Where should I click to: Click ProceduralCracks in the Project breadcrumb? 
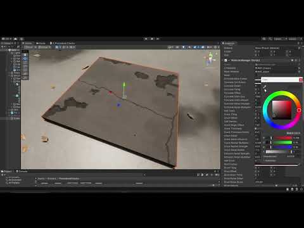pyautogui.click(x=69, y=179)
